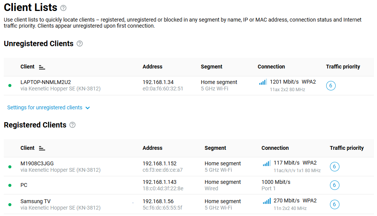
Task: Click sort icon in Unregistered Client column header
Action: (x=42, y=67)
